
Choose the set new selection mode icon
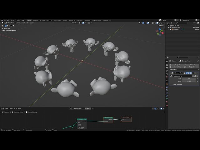click(6, 26)
